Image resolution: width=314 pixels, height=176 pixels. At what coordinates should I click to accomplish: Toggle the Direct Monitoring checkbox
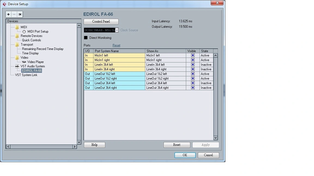86,38
